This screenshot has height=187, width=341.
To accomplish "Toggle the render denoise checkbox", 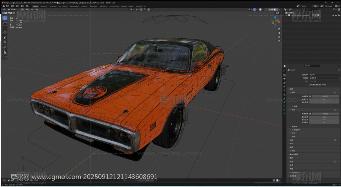I will tap(293, 127).
